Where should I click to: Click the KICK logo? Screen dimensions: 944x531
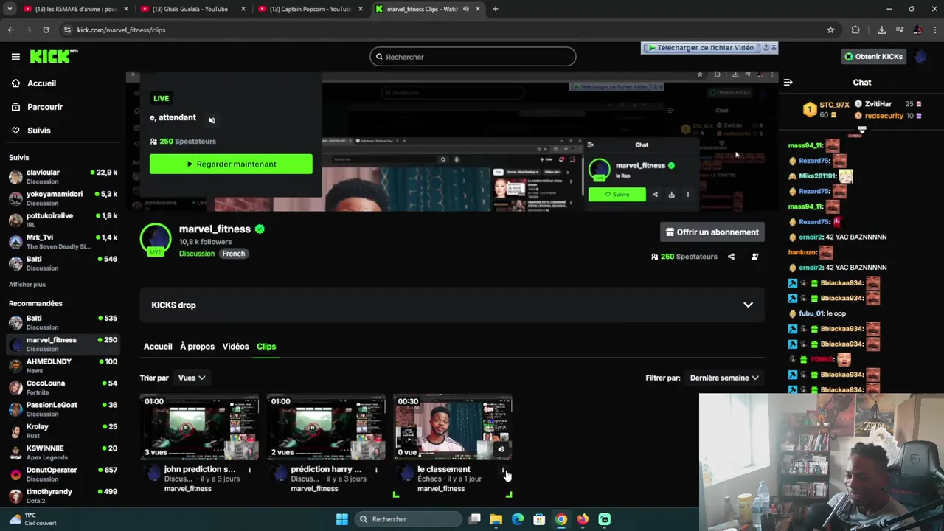(x=53, y=56)
